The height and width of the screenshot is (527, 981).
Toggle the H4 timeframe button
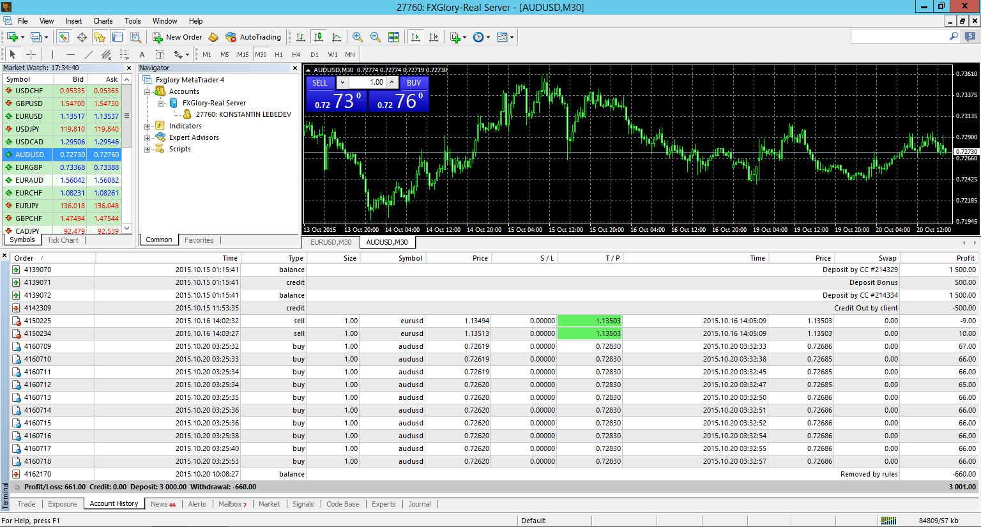point(296,54)
